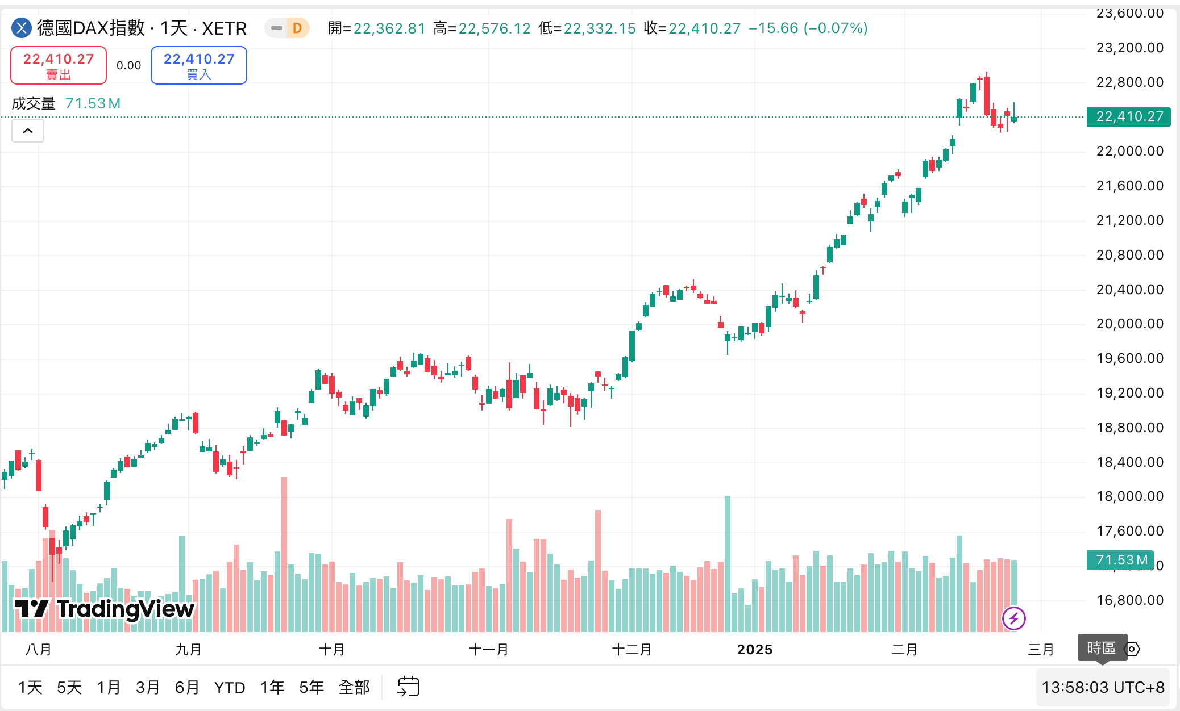Click the 低=22,332.15 low value

click(x=587, y=28)
